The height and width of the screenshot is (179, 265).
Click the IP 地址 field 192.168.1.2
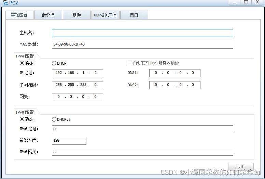pyautogui.click(x=78, y=73)
